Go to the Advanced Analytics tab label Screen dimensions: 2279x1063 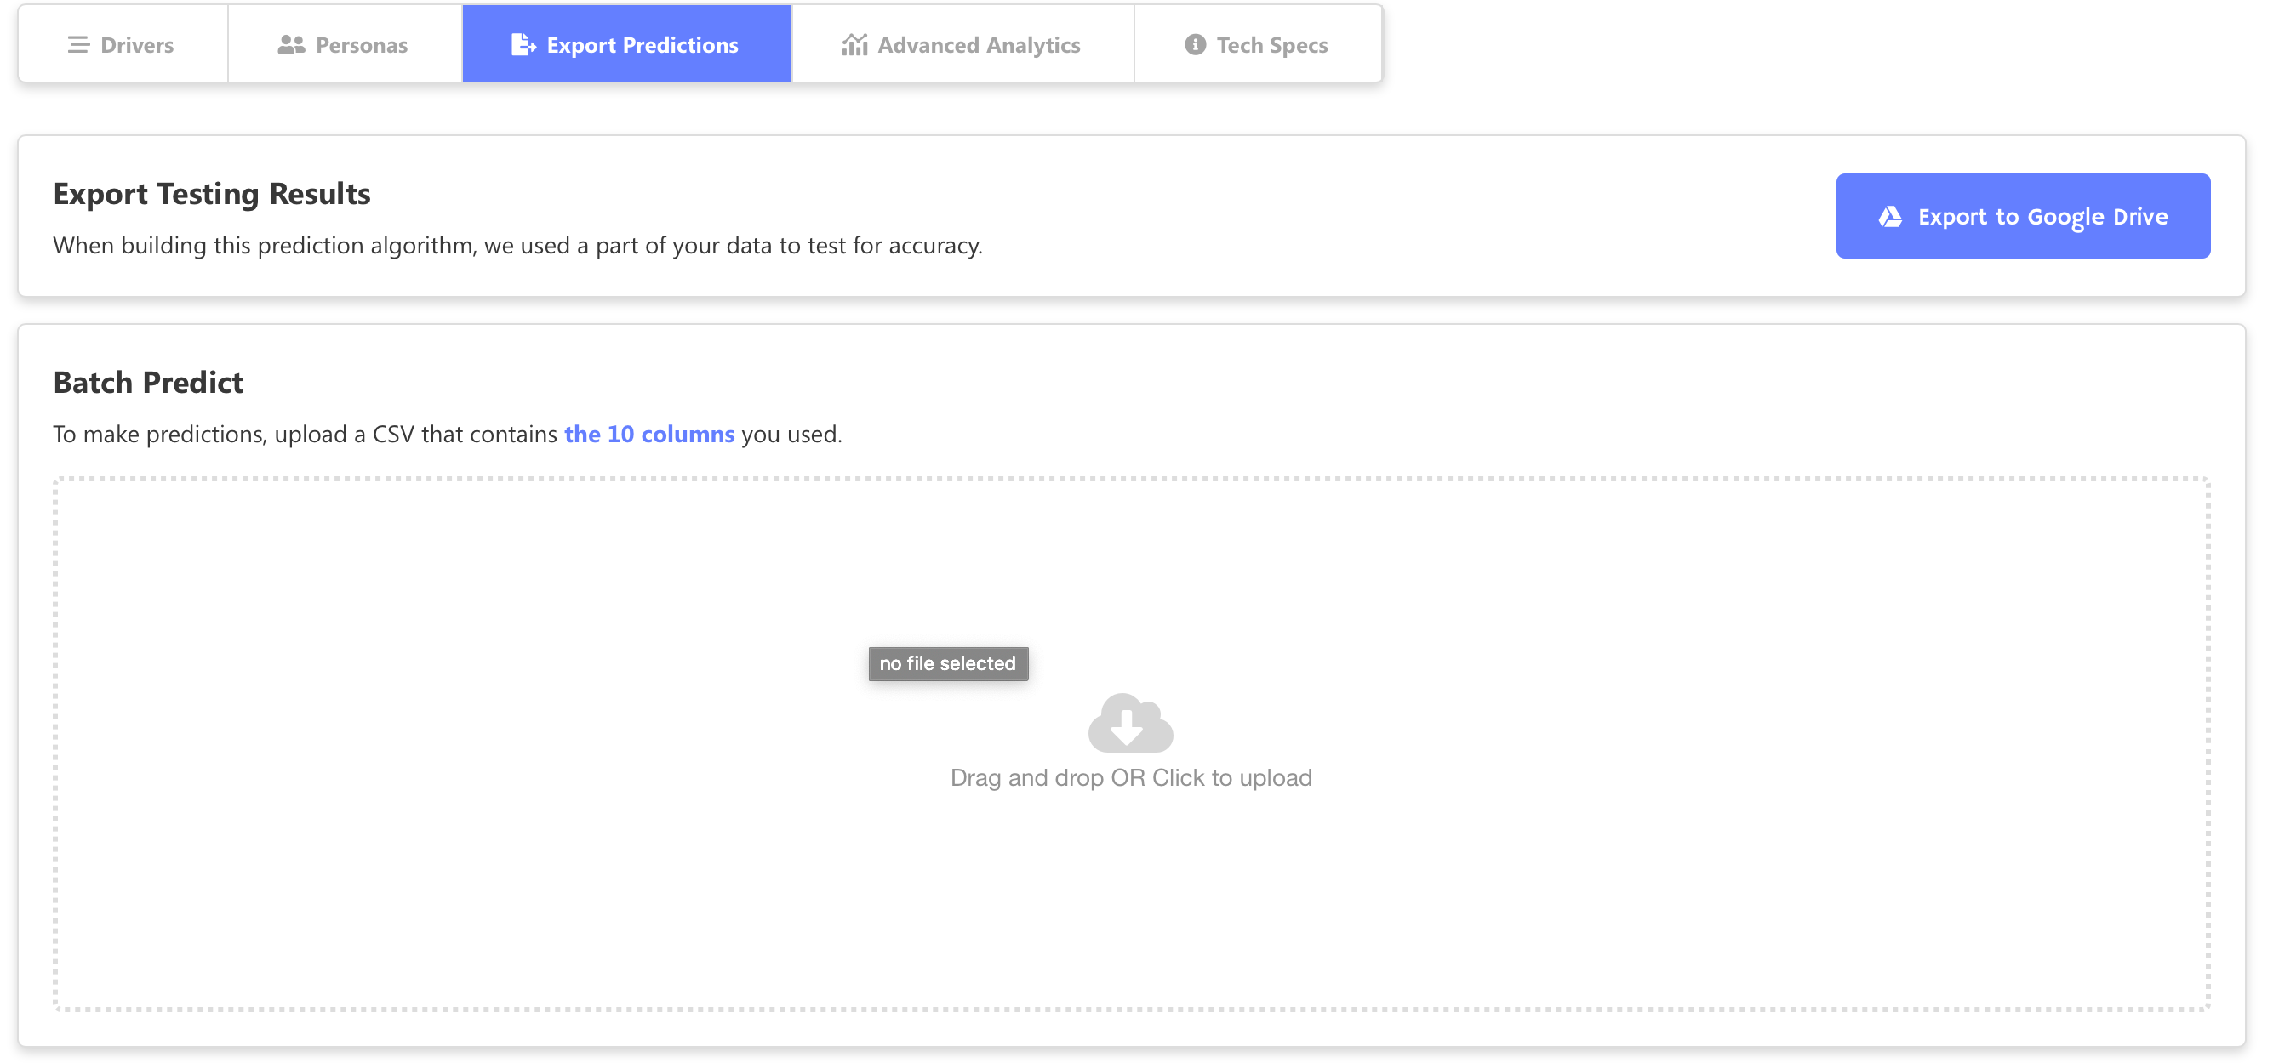[979, 45]
